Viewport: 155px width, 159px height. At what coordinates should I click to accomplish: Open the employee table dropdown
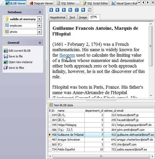[39, 26]
